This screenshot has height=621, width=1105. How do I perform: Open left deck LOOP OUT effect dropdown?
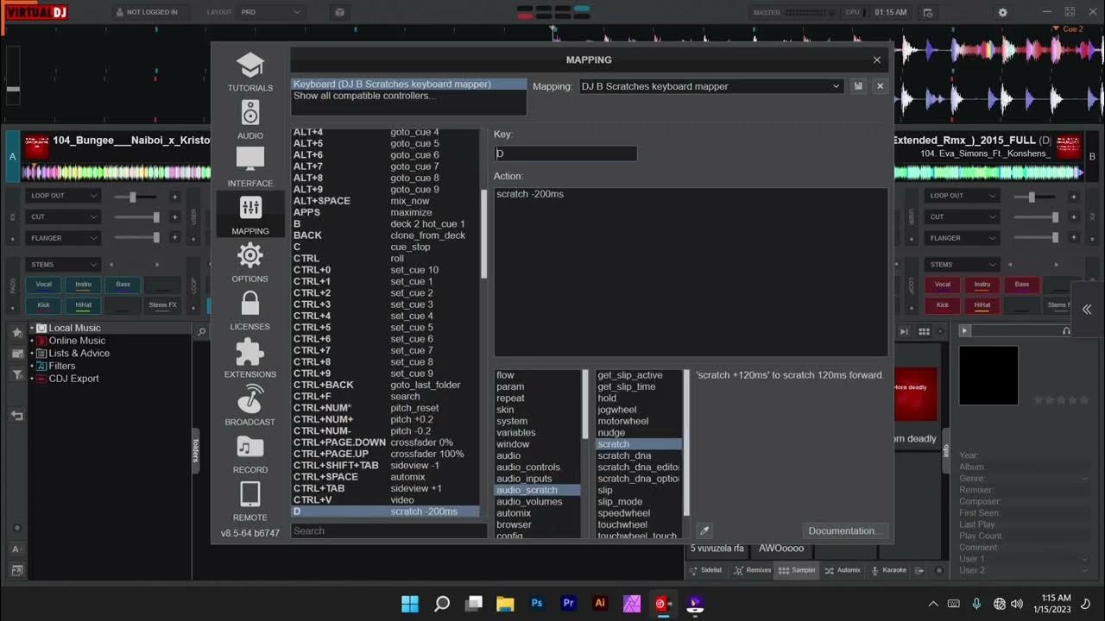click(62, 196)
